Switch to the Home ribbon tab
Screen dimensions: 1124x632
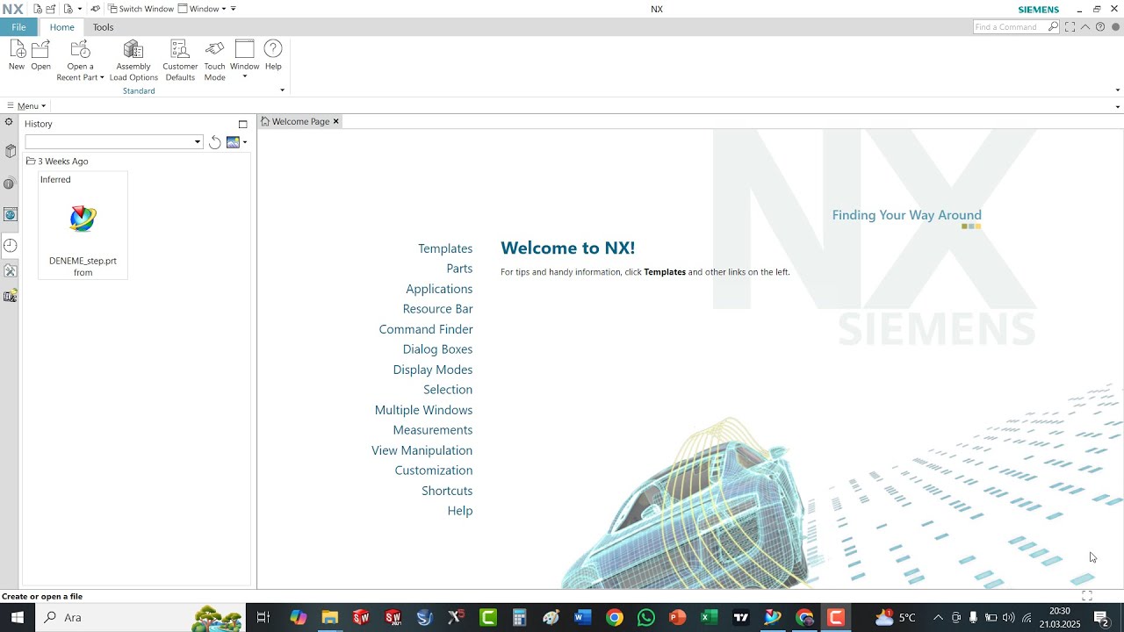coord(61,27)
